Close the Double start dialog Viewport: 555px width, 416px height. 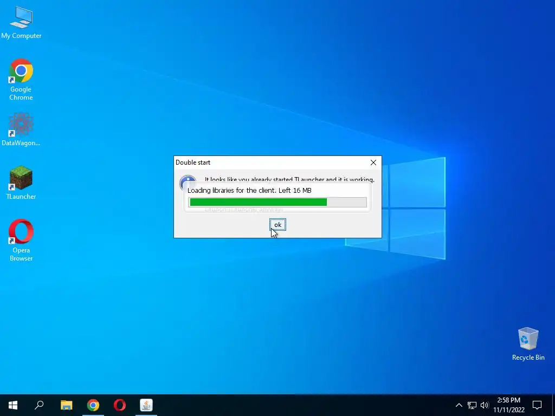[x=373, y=162]
